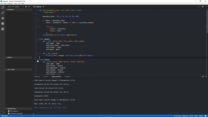Select the noppa.py editor tab
This screenshot has width=208, height=117.
[x=38, y=6]
